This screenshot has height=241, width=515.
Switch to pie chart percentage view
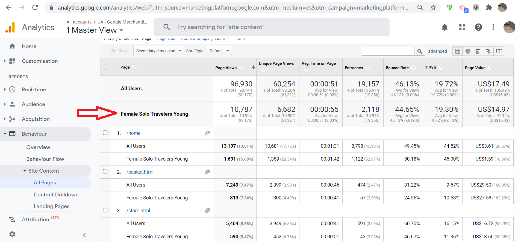coord(468,51)
